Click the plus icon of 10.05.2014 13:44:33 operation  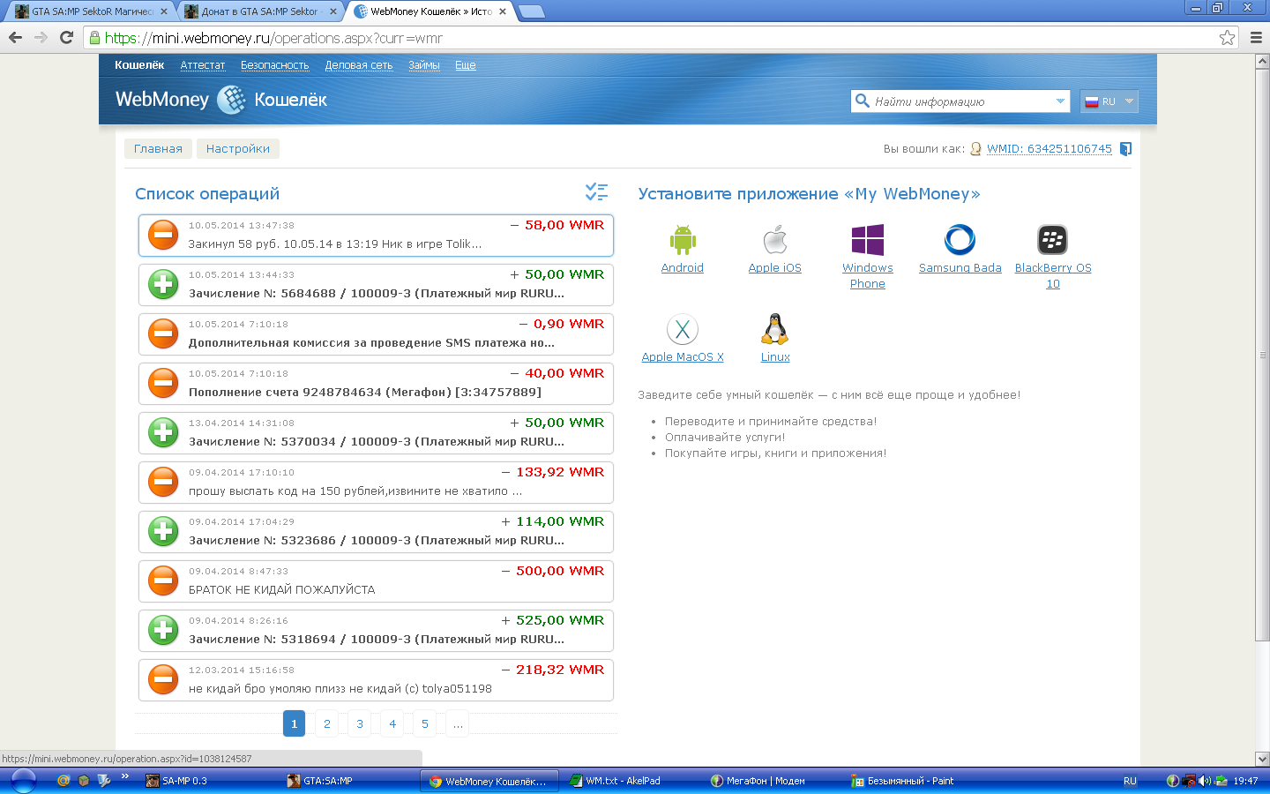(x=163, y=284)
